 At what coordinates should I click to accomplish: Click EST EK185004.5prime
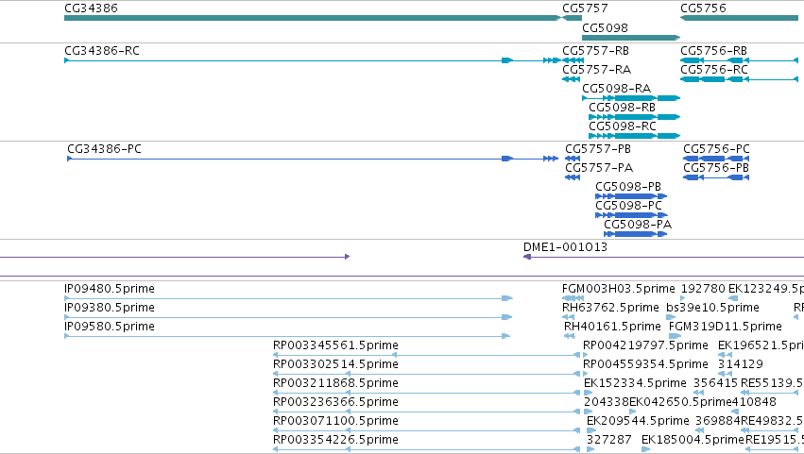pos(693,441)
